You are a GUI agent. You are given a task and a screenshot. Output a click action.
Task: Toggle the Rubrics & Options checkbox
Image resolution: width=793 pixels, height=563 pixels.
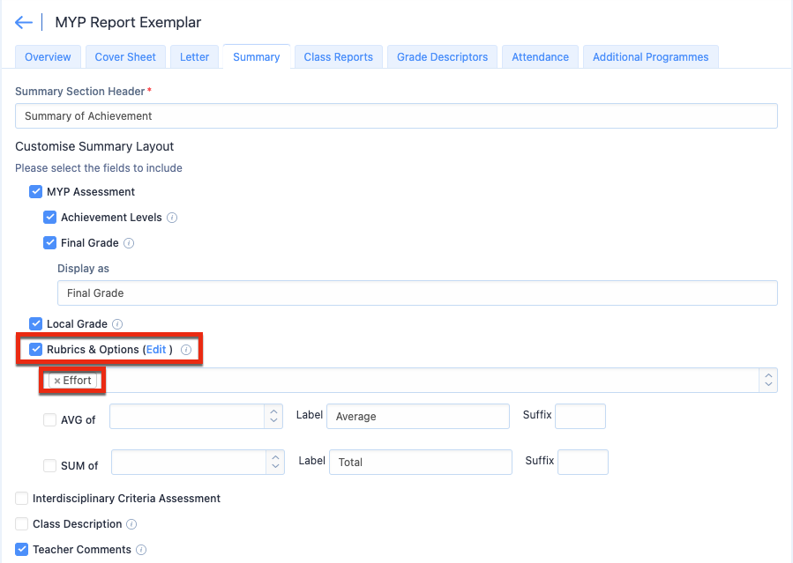(35, 350)
